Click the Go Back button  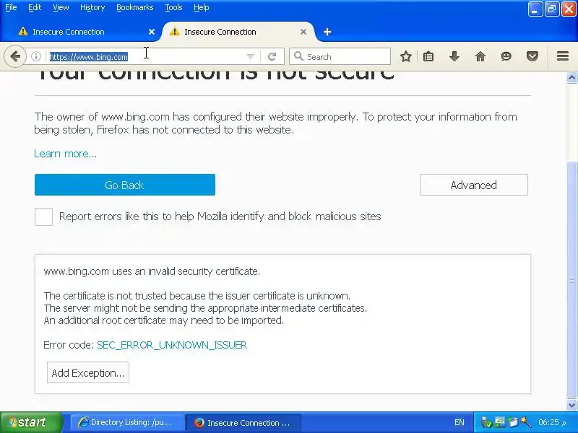pyautogui.click(x=124, y=185)
